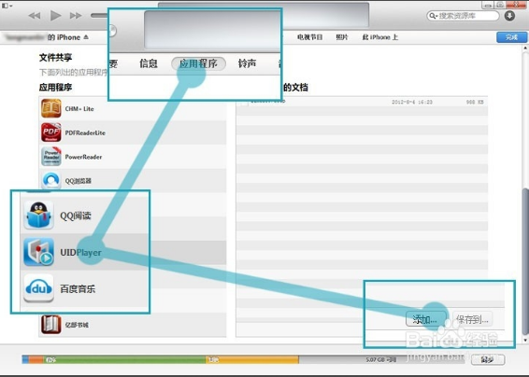Click the previous track rewind button
This screenshot has height=377, width=529.
click(x=35, y=16)
